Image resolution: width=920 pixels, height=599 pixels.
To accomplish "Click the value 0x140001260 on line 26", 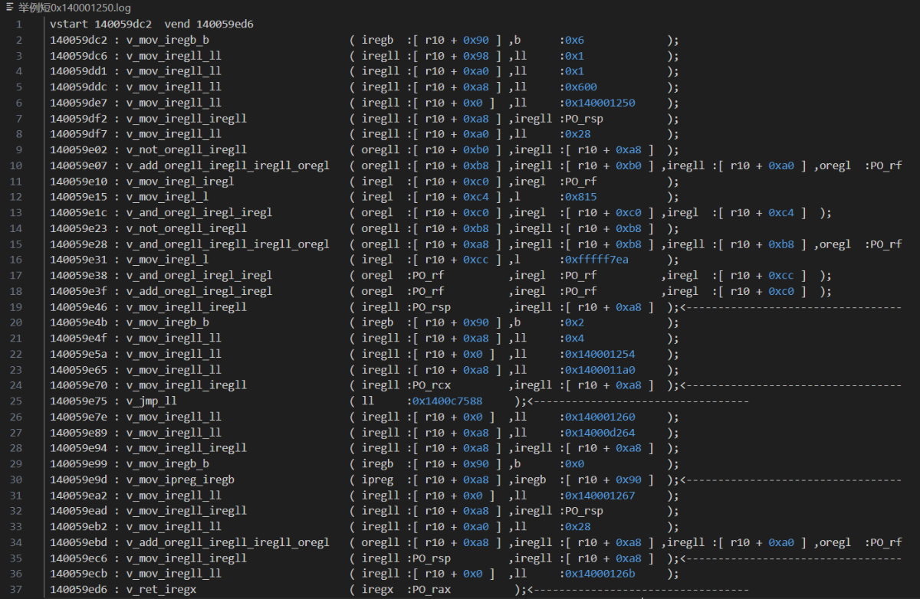I will (x=600, y=417).
